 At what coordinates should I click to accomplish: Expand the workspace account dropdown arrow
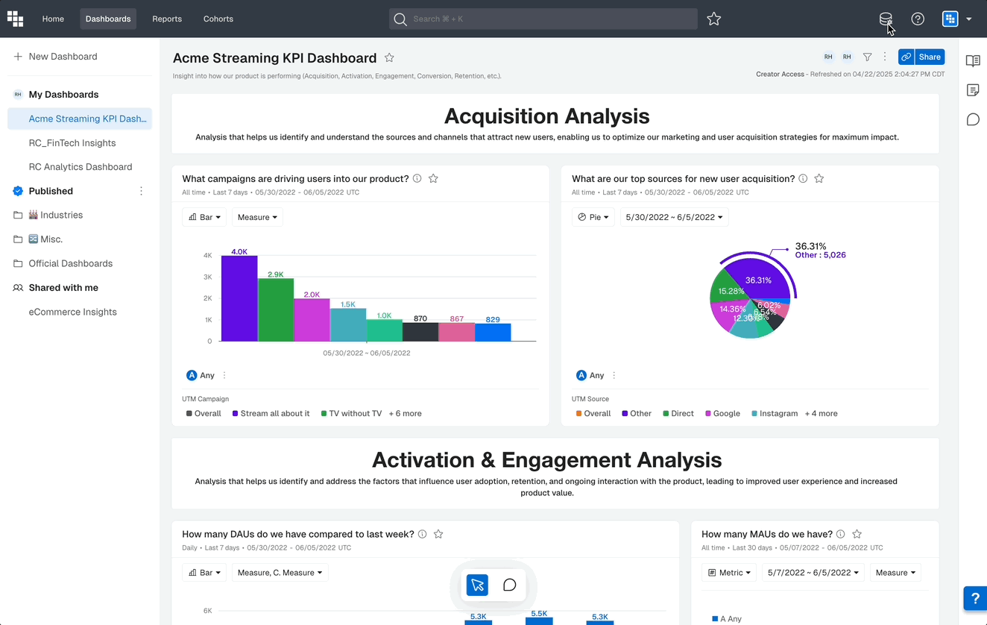click(x=969, y=19)
